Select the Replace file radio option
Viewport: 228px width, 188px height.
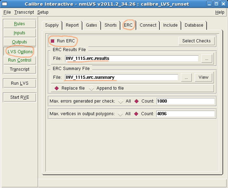click(57, 88)
